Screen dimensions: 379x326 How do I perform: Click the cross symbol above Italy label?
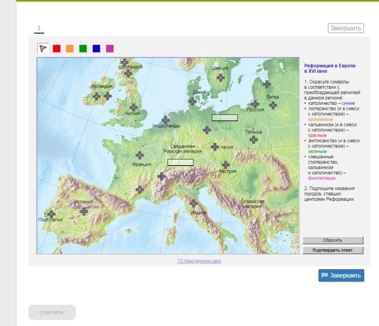[x=194, y=203]
